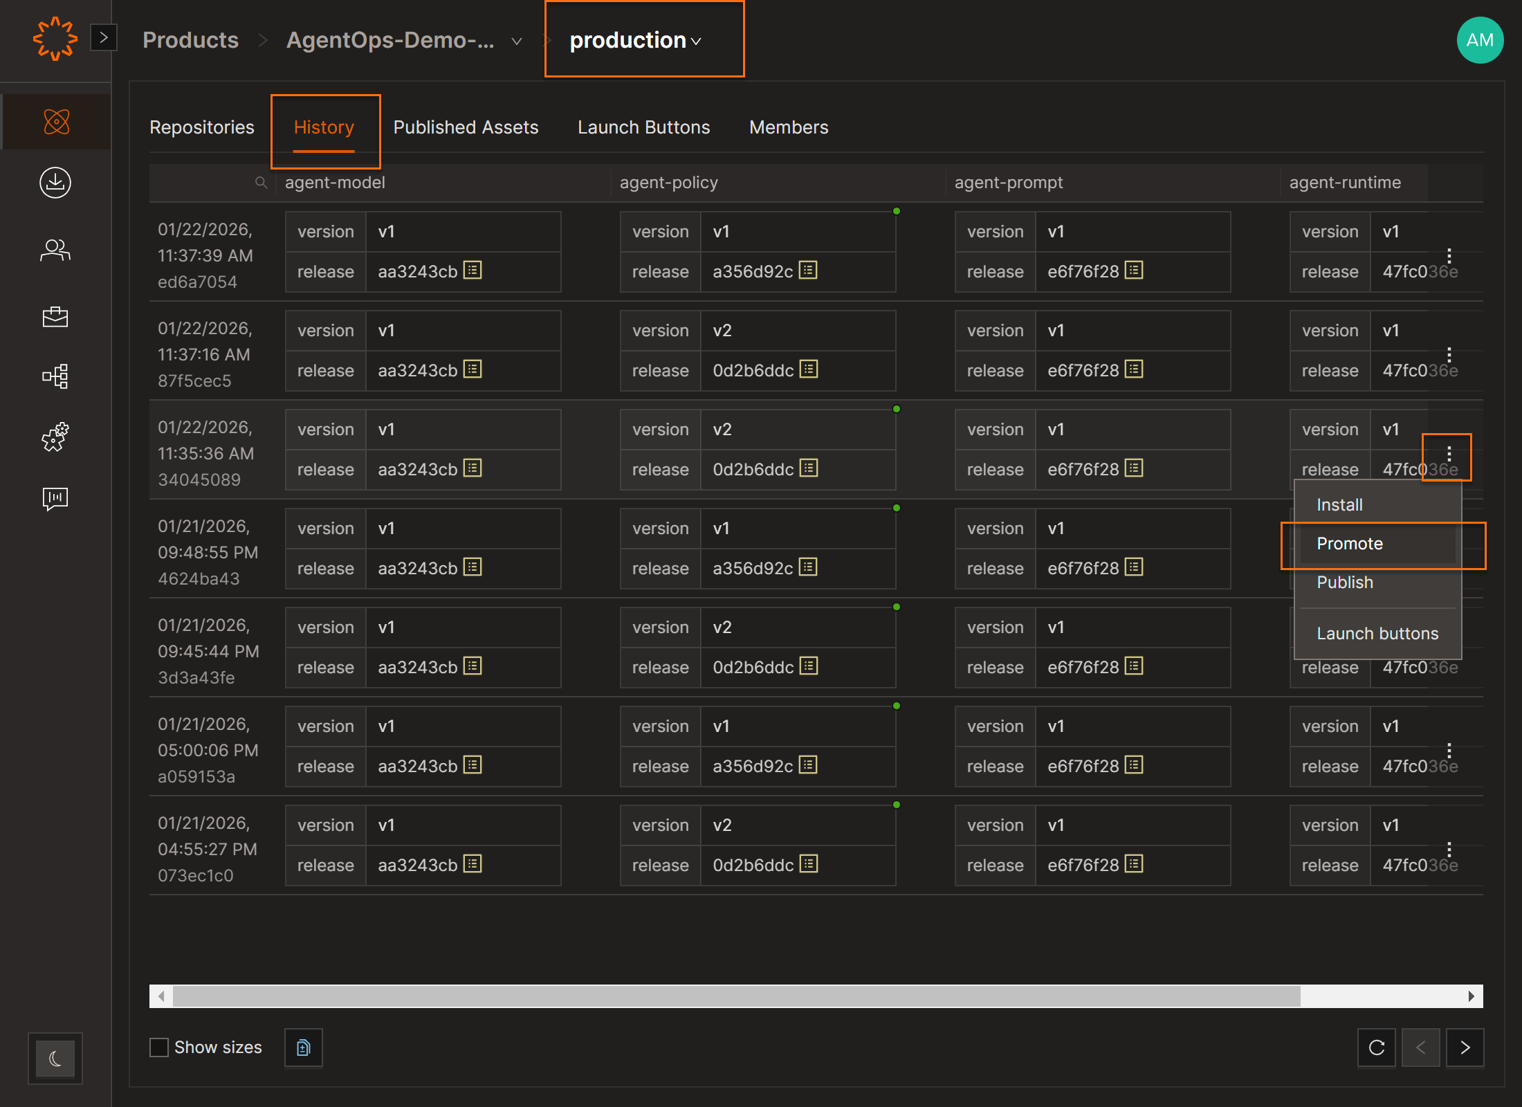The width and height of the screenshot is (1522, 1107).
Task: Expand the AgentOps-Demo product dropdown chevron
Action: pos(516,42)
